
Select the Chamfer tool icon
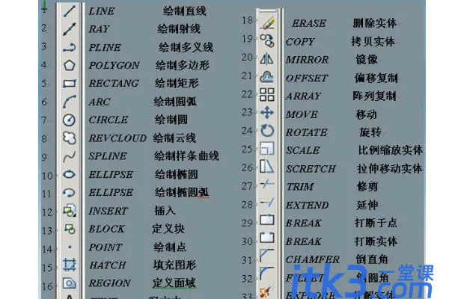point(267,256)
